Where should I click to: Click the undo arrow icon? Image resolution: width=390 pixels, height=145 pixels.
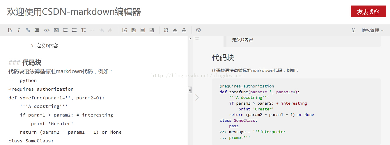tap(101, 30)
